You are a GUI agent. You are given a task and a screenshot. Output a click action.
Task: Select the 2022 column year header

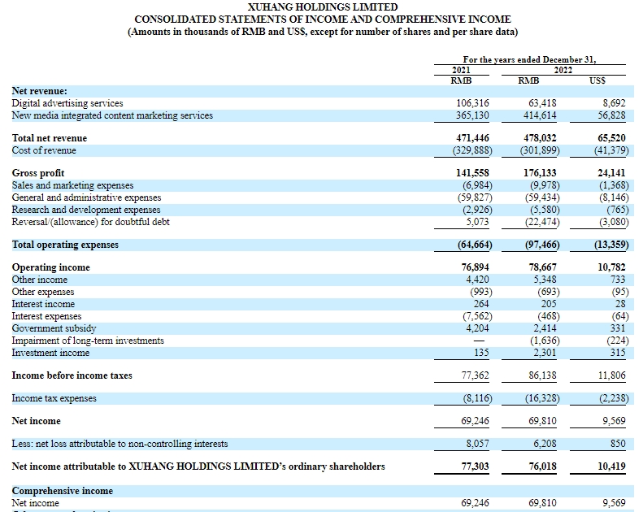click(563, 70)
